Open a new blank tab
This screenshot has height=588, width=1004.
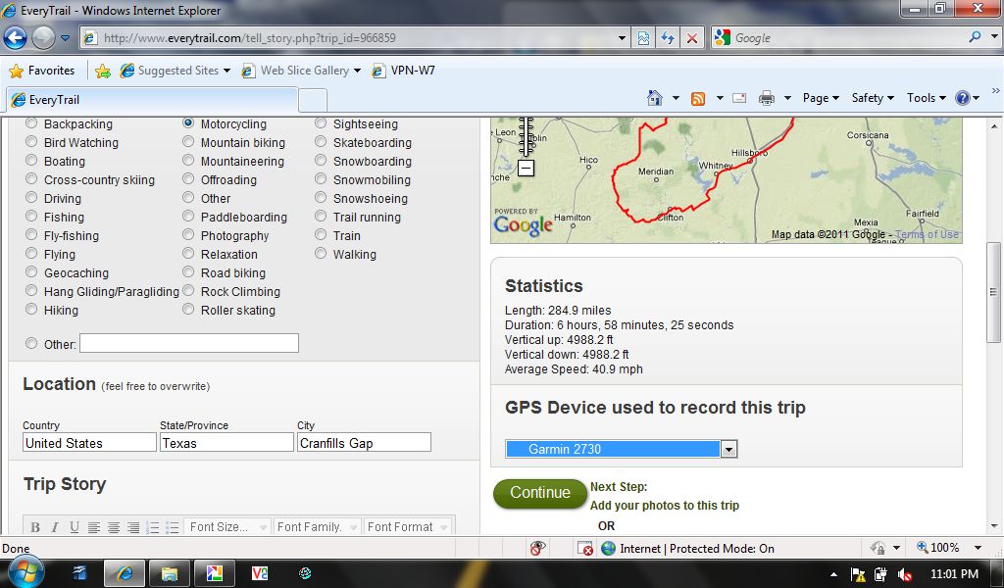313,101
